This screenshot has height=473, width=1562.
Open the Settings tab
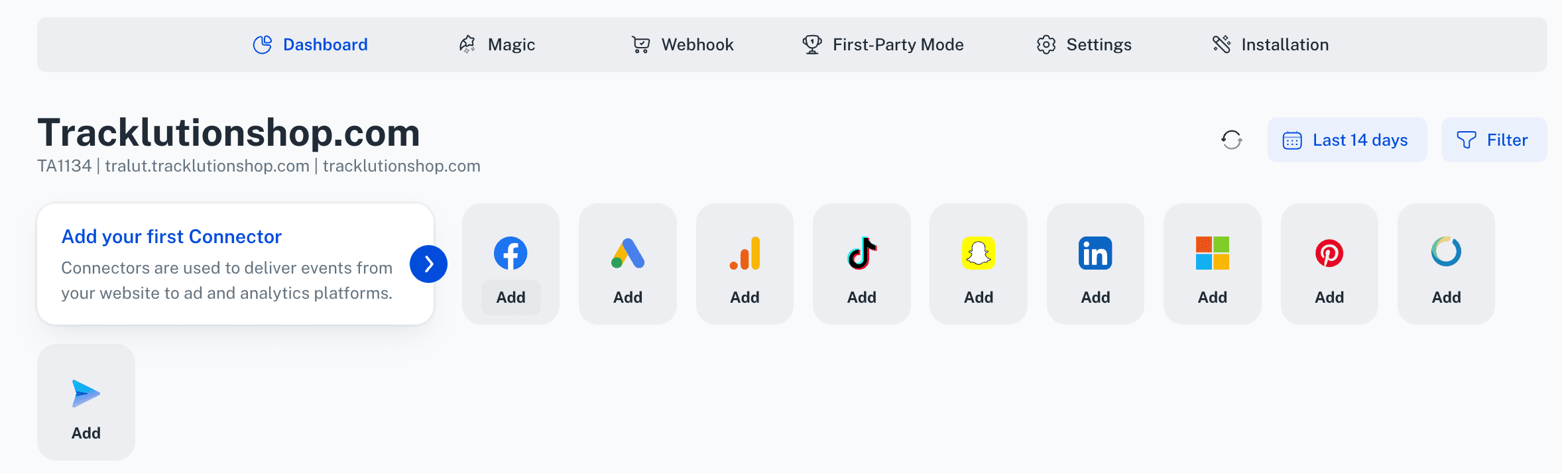click(1084, 44)
